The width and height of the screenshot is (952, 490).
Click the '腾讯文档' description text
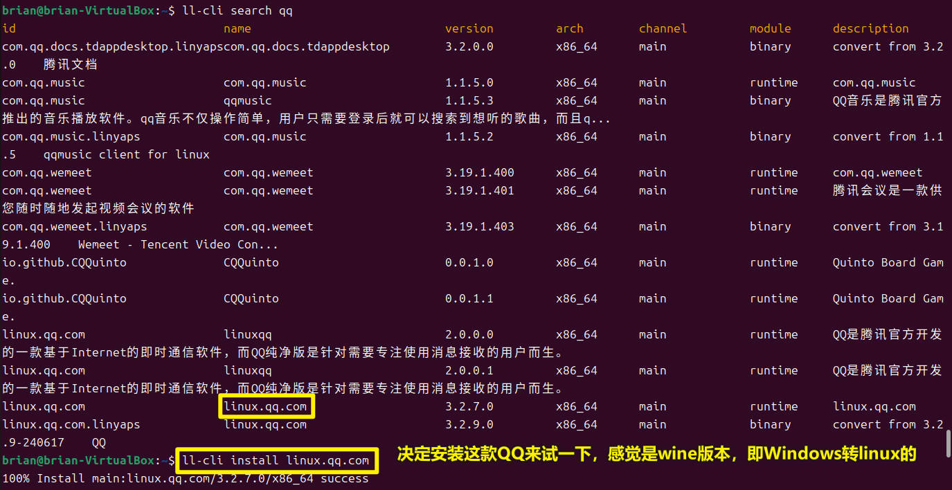71,65
